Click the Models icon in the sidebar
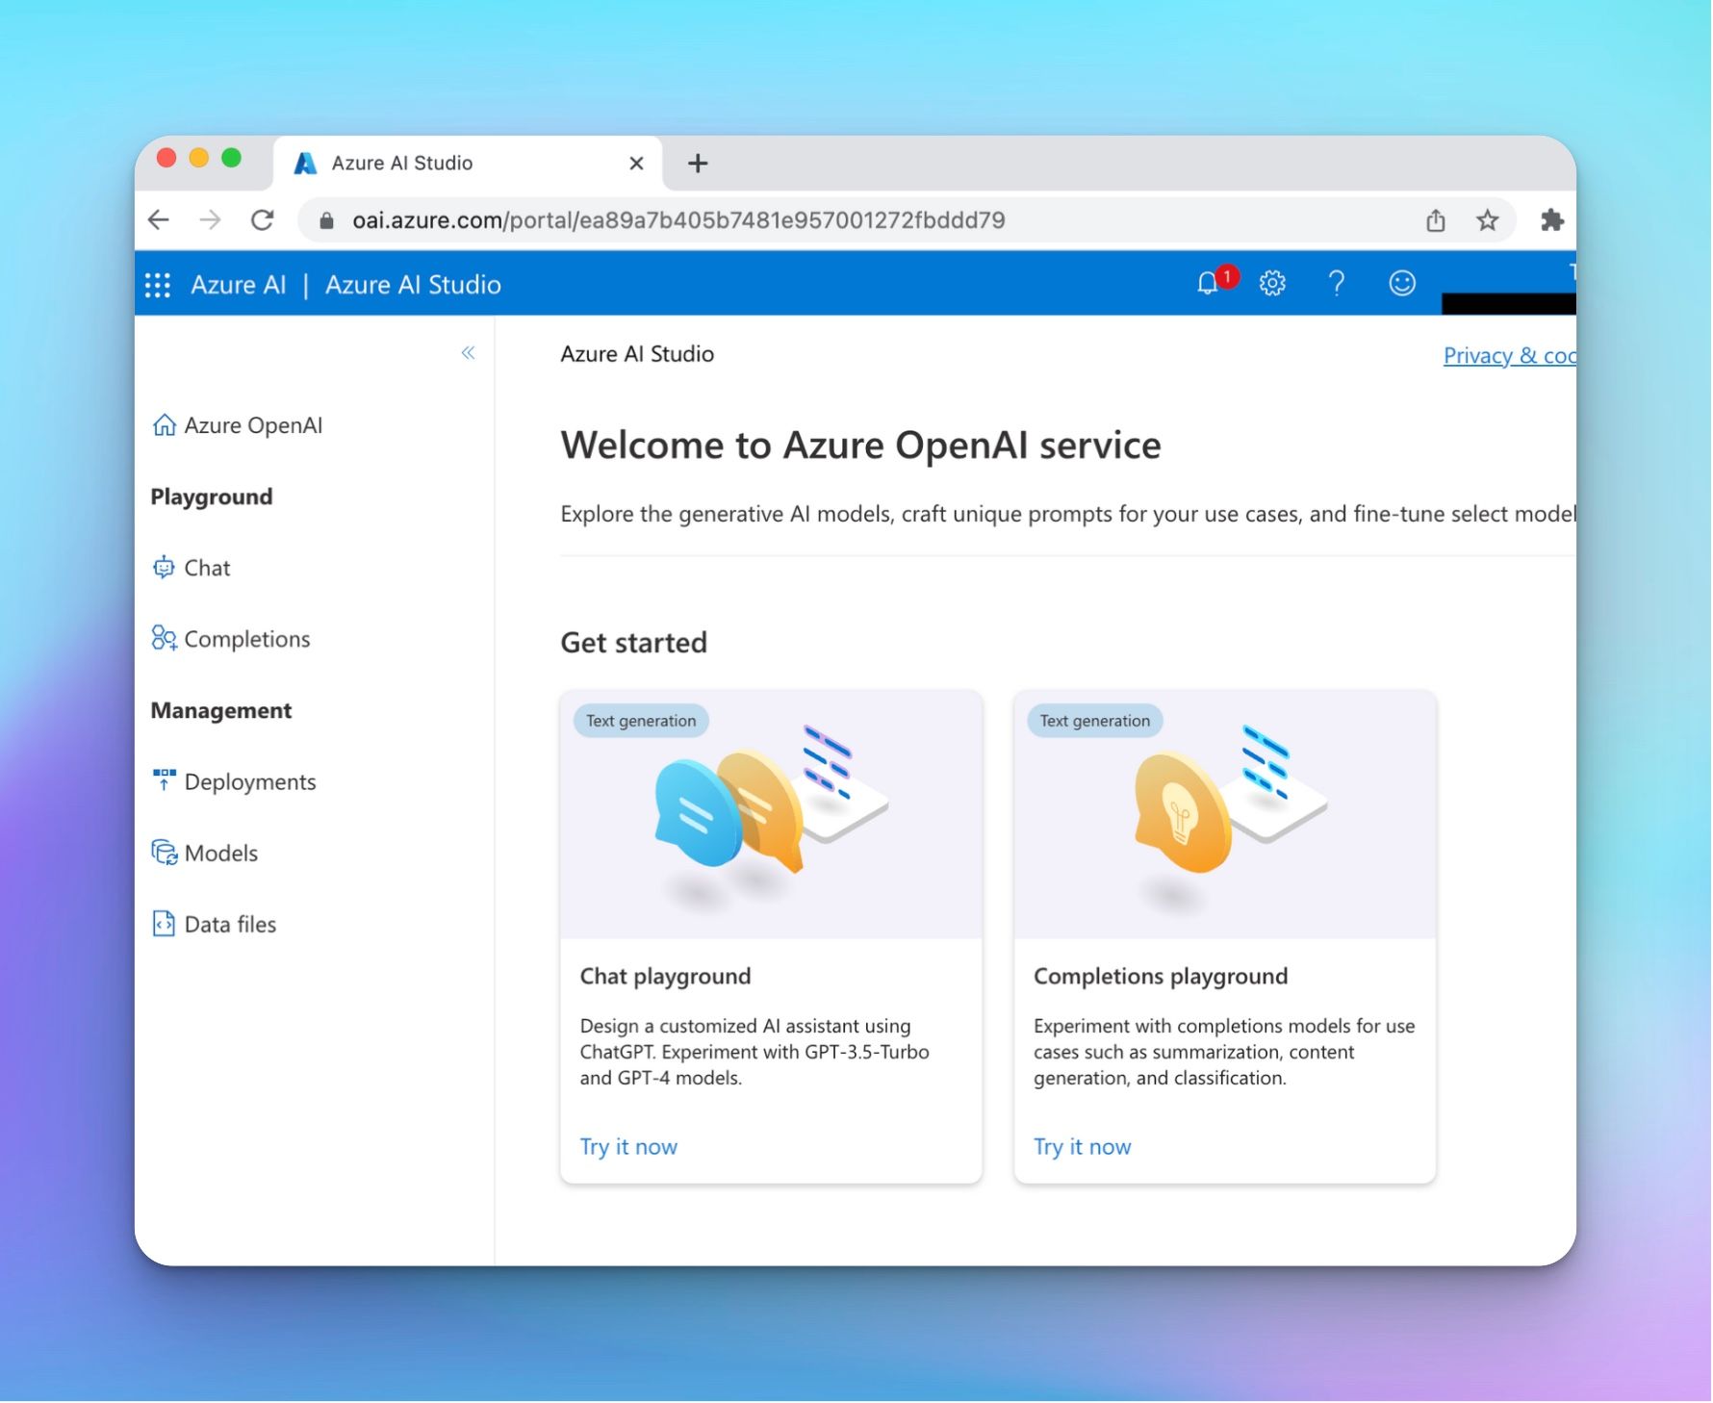This screenshot has width=1713, height=1403. click(x=165, y=853)
